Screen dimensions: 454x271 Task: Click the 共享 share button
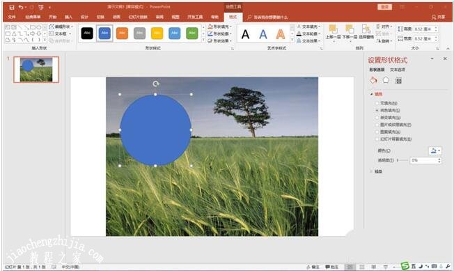click(x=439, y=17)
